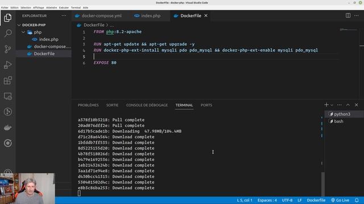Open the Search view icon
The width and height of the screenshot is (364, 204).
point(7,33)
